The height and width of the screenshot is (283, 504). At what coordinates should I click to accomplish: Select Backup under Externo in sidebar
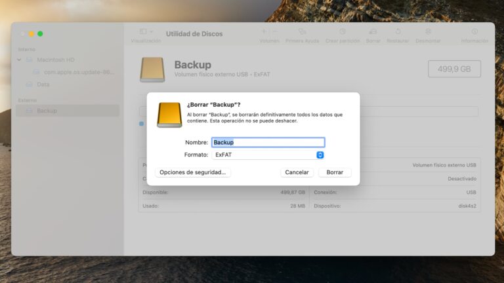coord(68,111)
